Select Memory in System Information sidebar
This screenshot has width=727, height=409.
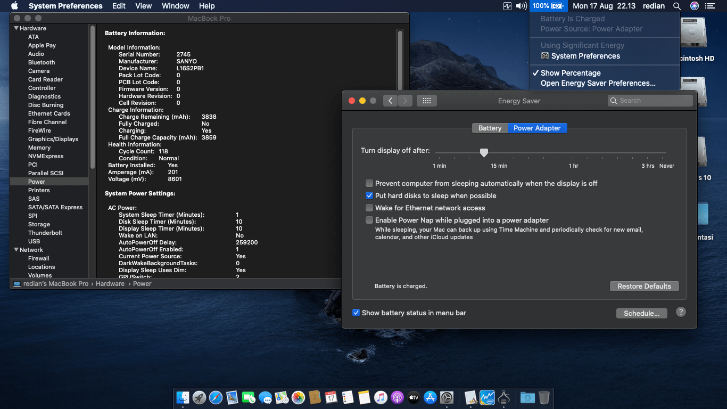coord(39,148)
